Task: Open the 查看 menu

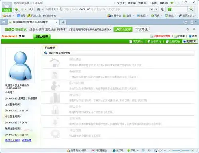Action: coord(132,3)
